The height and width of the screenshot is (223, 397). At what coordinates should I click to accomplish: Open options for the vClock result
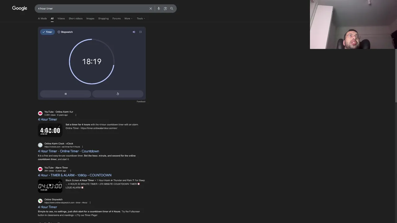click(83, 147)
